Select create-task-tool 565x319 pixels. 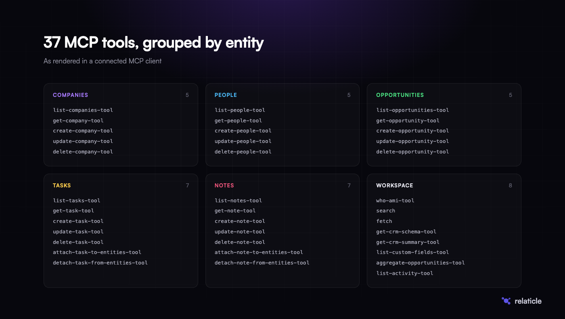[78, 221]
